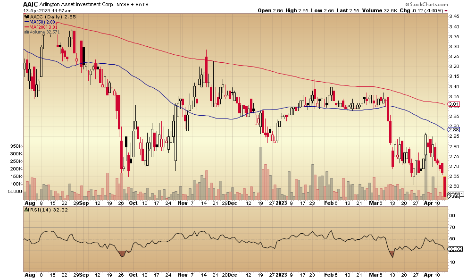This screenshot has height=279, width=467.
Task: Click the 32.32 RSI value tag on the RSI axis
Action: (455, 249)
